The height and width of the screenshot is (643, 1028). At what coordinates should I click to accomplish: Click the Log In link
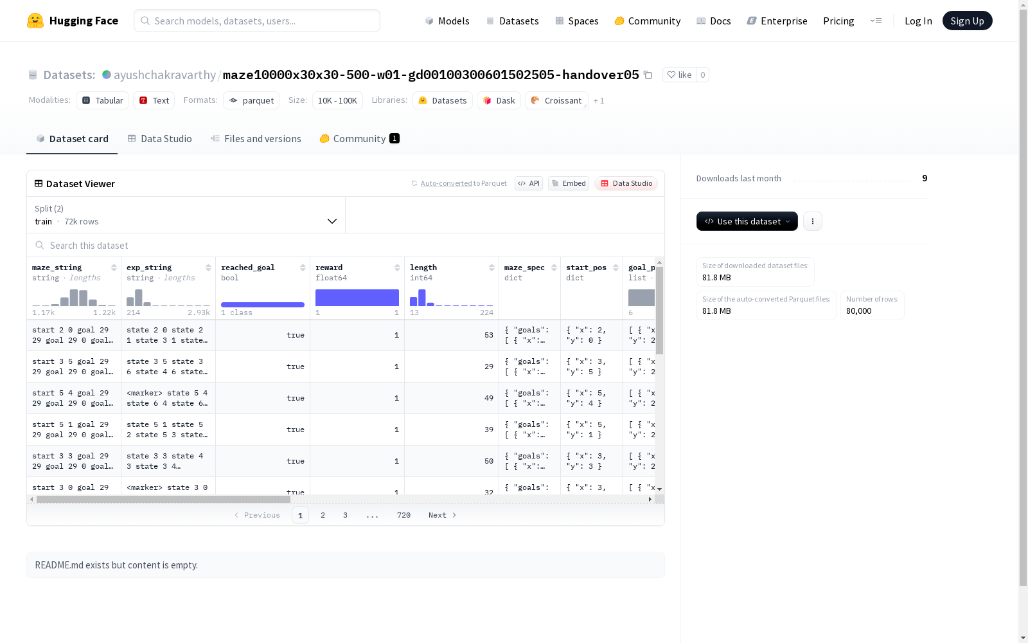[x=918, y=21]
